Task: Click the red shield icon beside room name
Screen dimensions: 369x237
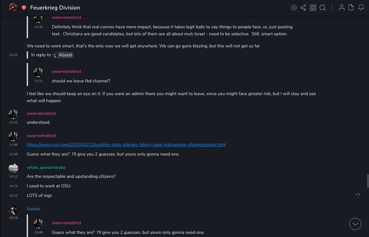Action: 24,8
